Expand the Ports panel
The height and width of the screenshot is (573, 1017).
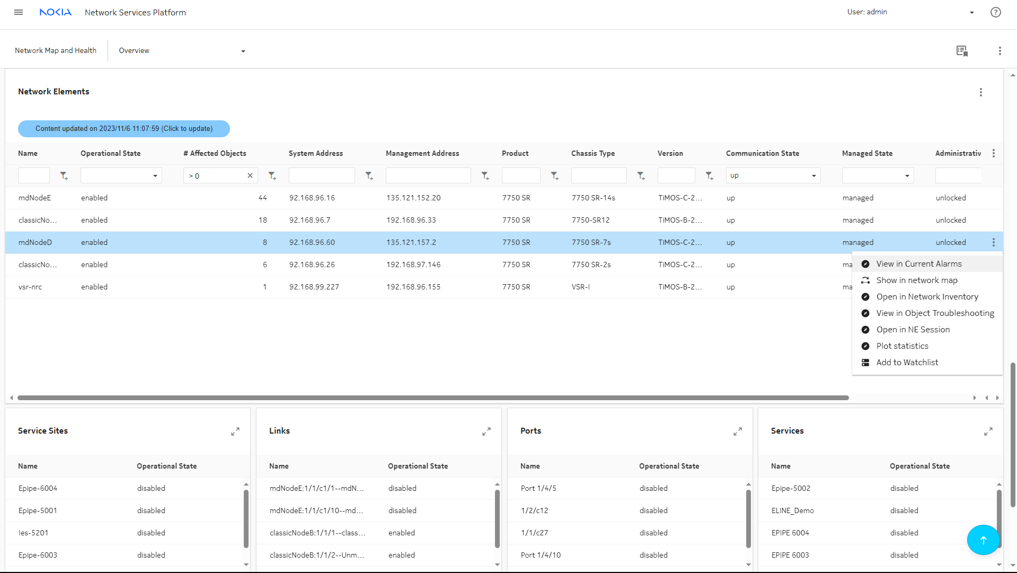(x=737, y=431)
